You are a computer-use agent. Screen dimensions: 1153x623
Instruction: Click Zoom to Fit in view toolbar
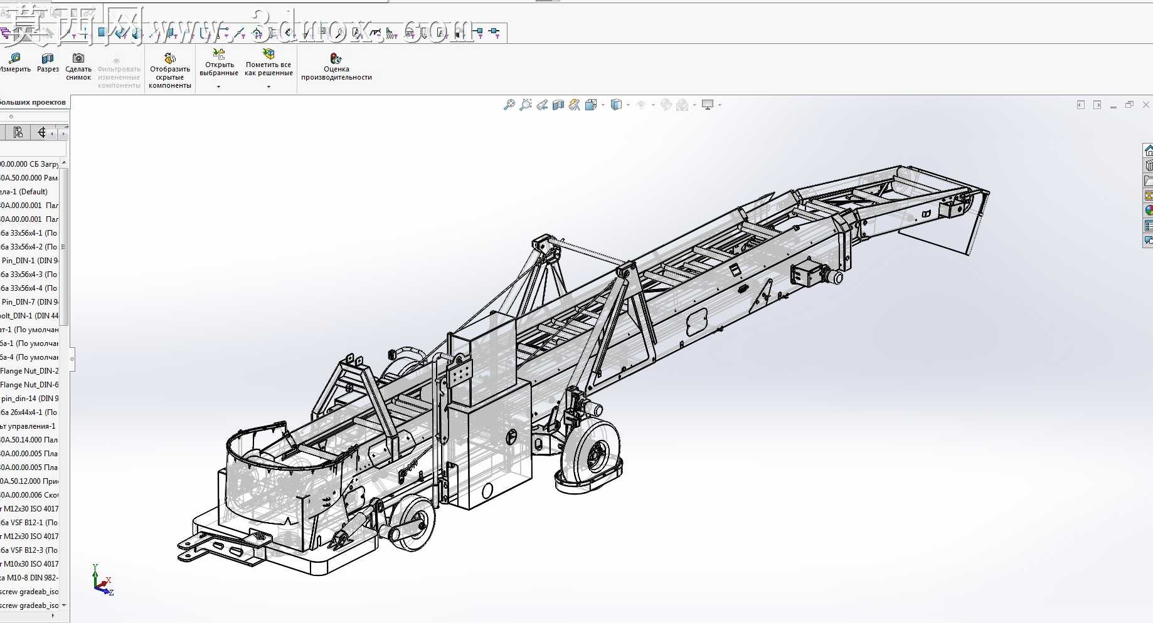(509, 105)
